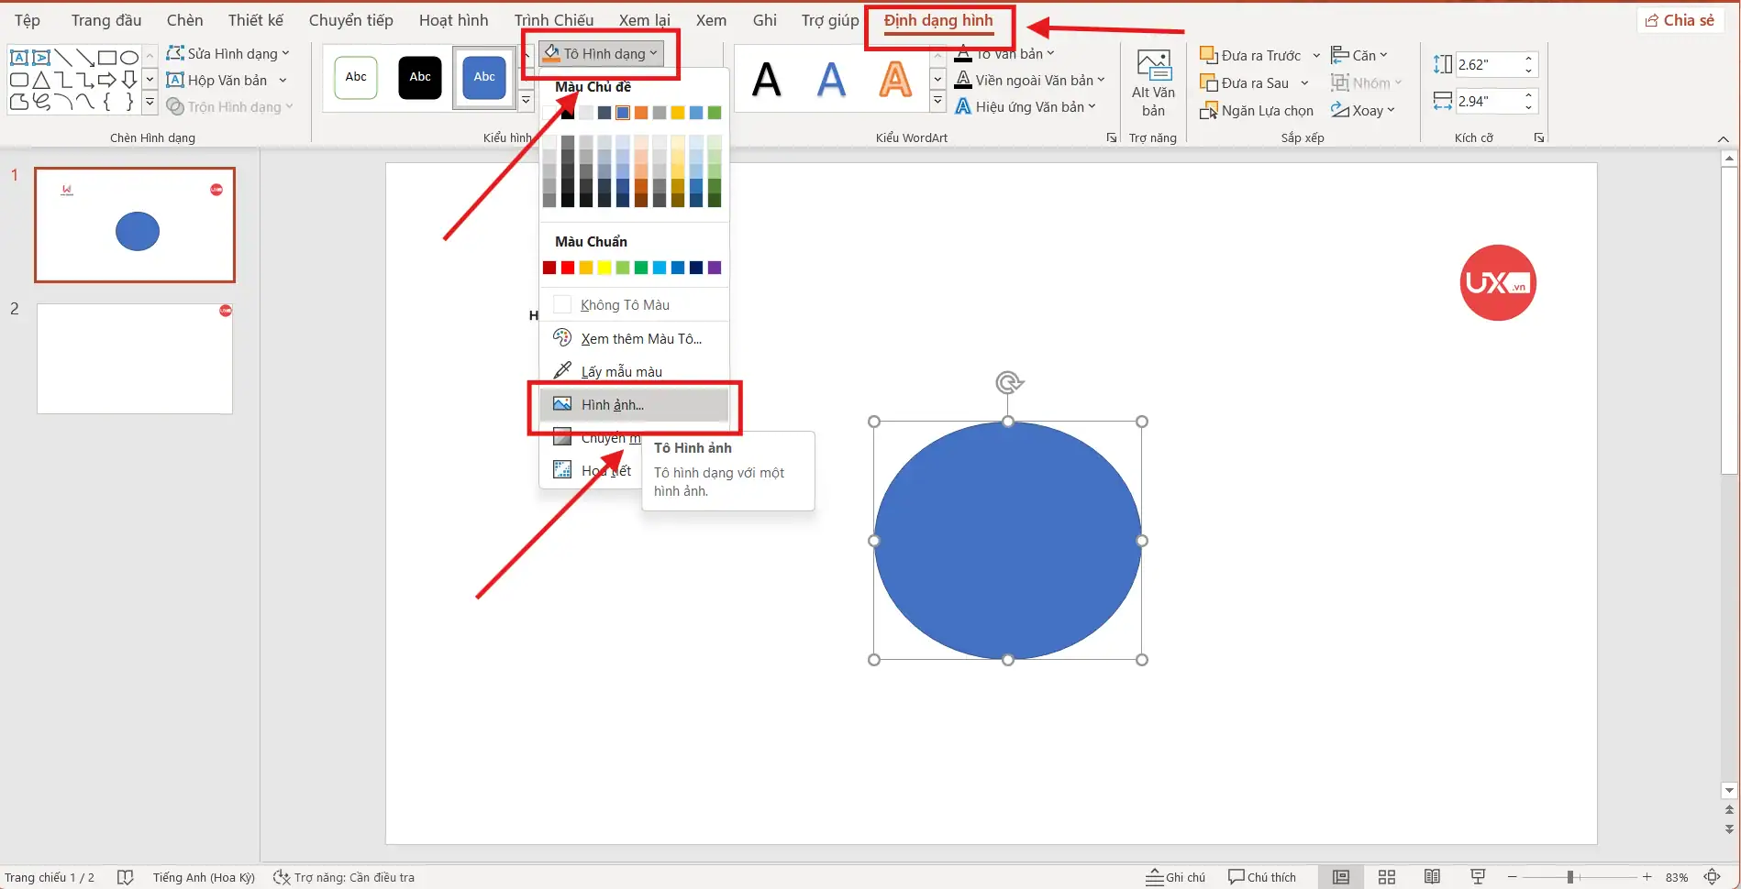Fit slide to current window icon
Image resolution: width=1741 pixels, height=889 pixels.
pyautogui.click(x=1712, y=877)
